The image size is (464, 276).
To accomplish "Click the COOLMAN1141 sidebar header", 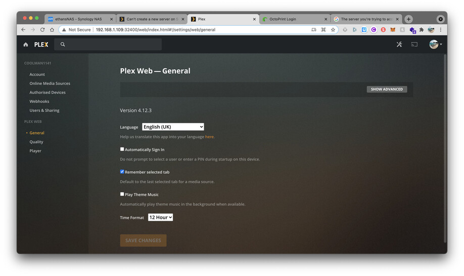I will pyautogui.click(x=37, y=63).
